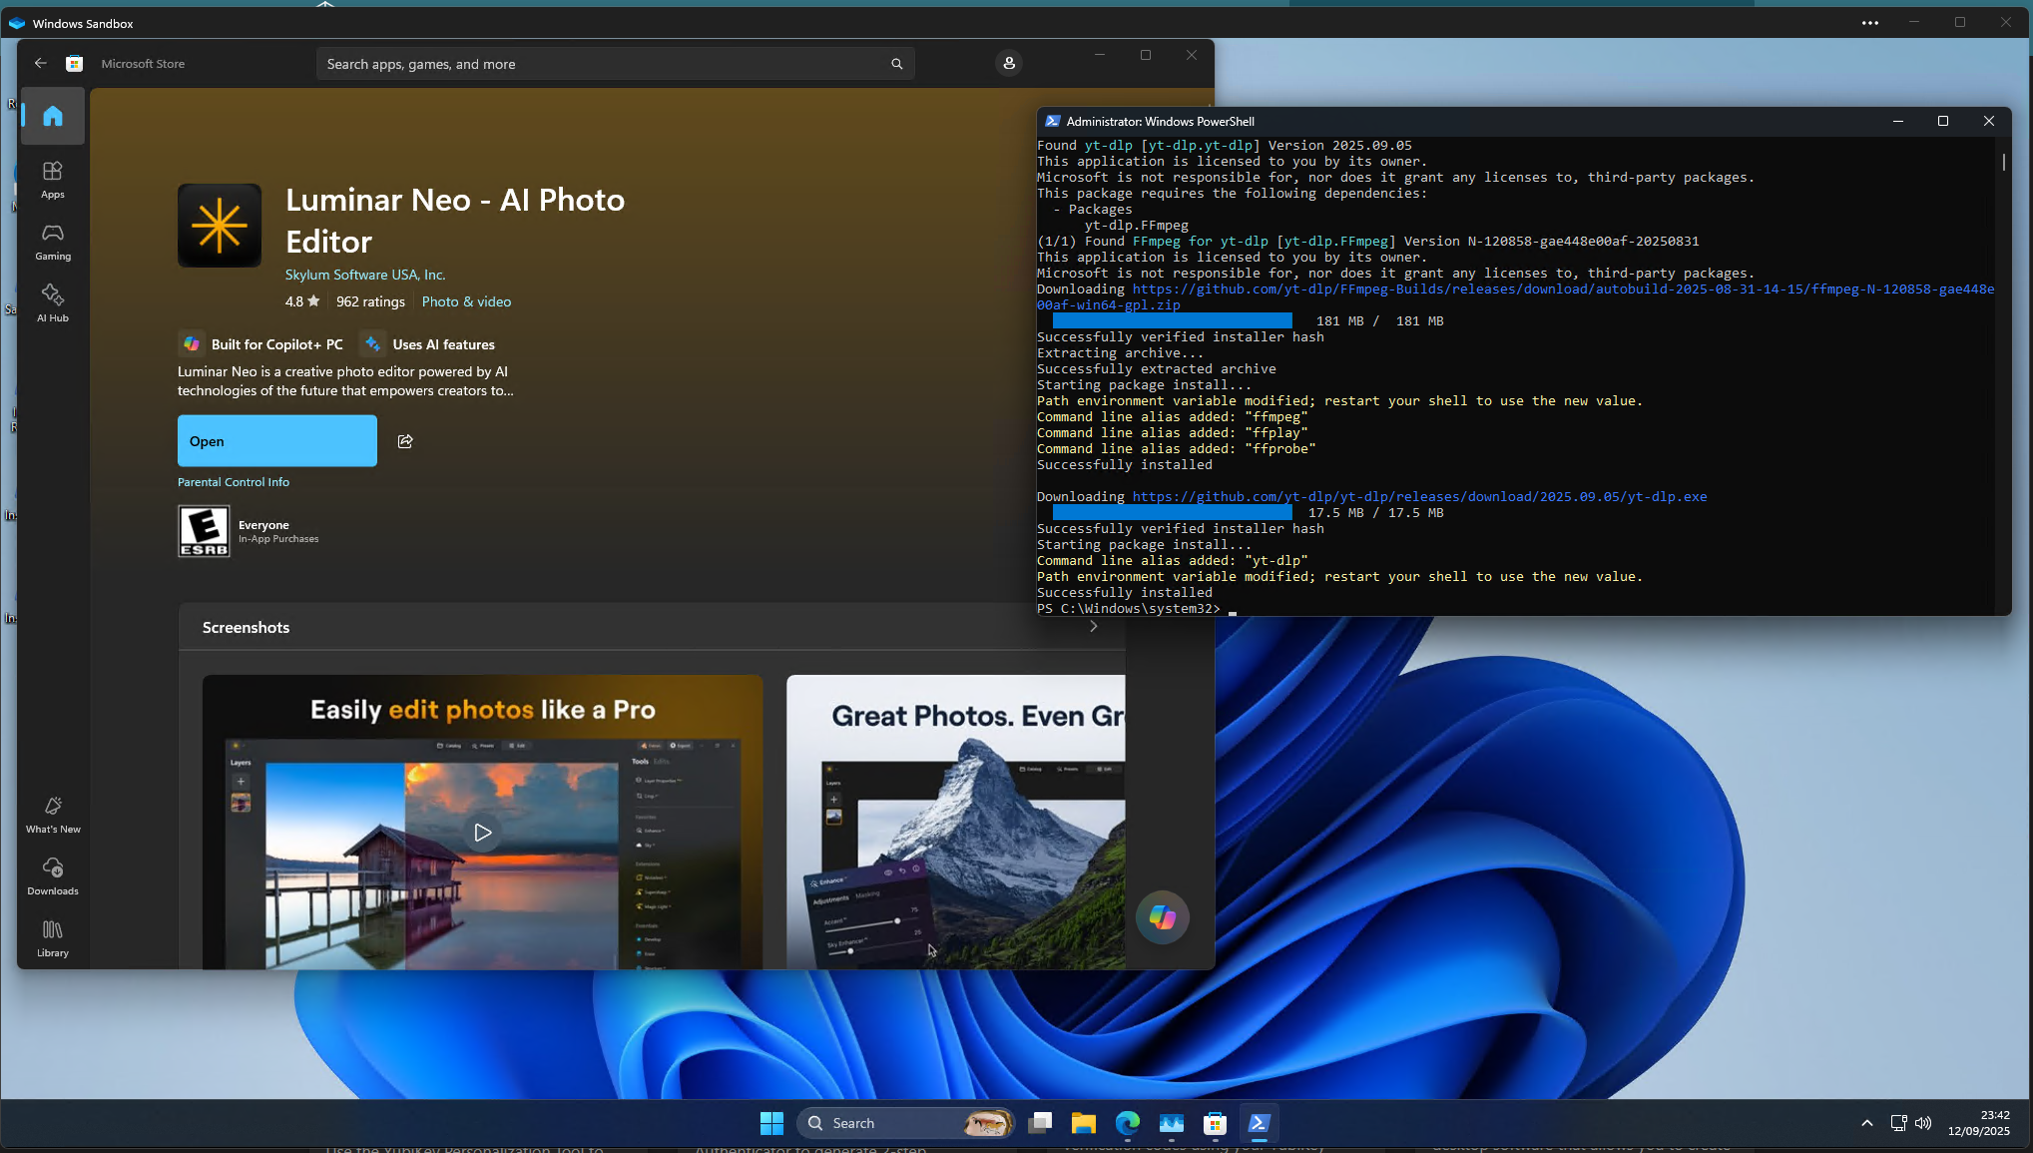Viewport: 2033px width, 1153px height.
Task: Open the Apps section in sidebar
Action: click(53, 180)
